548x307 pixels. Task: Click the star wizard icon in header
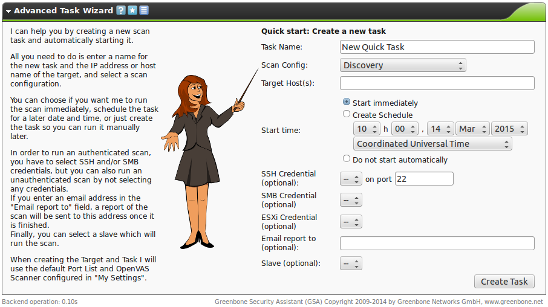(x=132, y=10)
